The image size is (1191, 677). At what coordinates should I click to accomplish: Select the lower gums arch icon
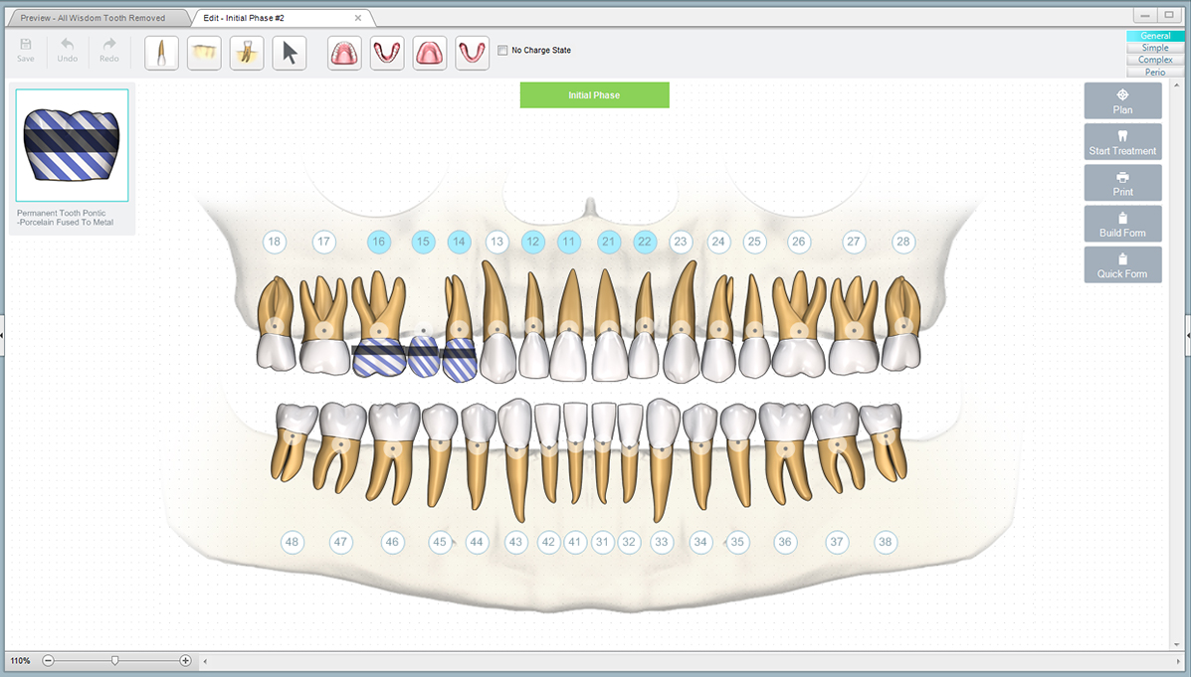pyautogui.click(x=472, y=52)
